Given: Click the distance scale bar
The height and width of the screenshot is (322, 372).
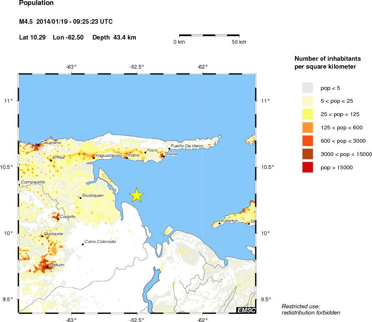Looking at the screenshot, I should pyautogui.click(x=209, y=35).
